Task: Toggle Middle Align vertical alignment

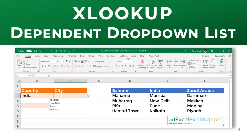Action: click(x=79, y=61)
